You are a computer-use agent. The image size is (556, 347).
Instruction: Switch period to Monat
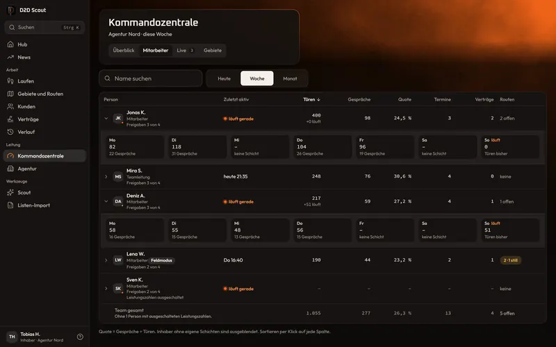coord(290,78)
